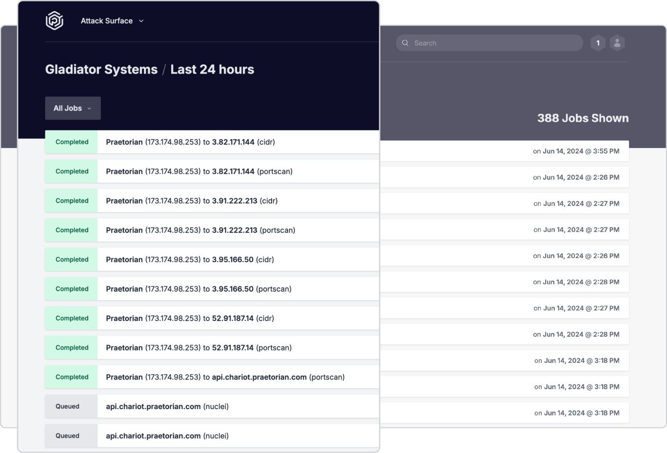Select the 52.91.187.14 (cidr) job row

(x=212, y=318)
